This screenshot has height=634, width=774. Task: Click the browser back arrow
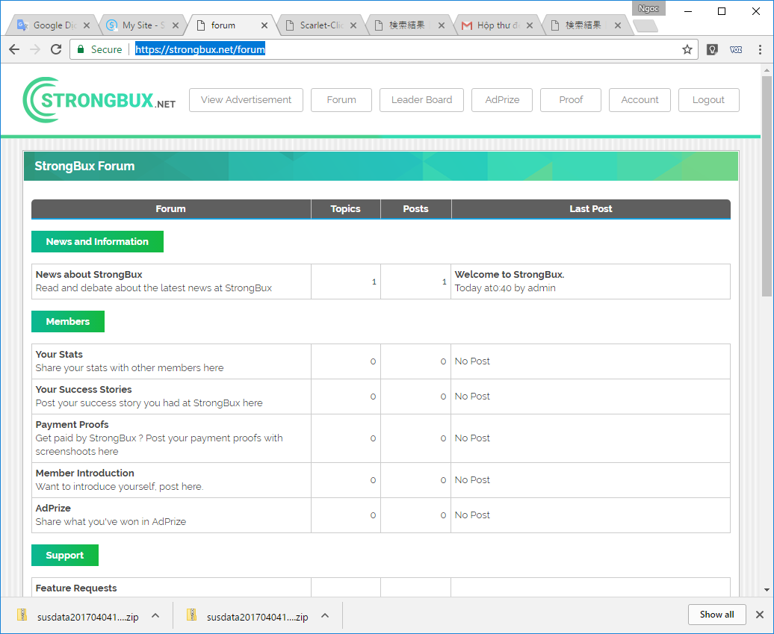pyautogui.click(x=14, y=49)
